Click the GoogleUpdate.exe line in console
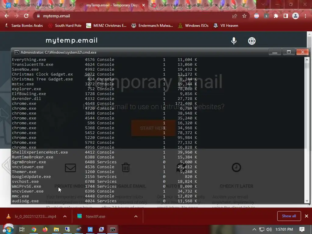The image size is (312, 234). click(x=105, y=176)
